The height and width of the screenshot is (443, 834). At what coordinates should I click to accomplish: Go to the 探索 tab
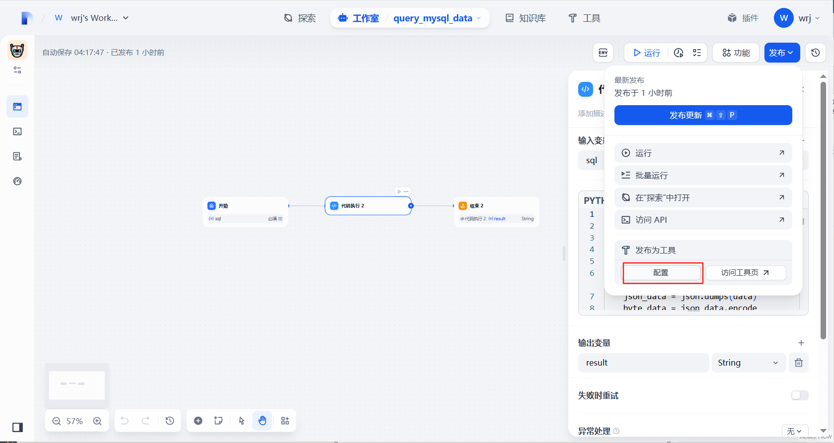300,18
